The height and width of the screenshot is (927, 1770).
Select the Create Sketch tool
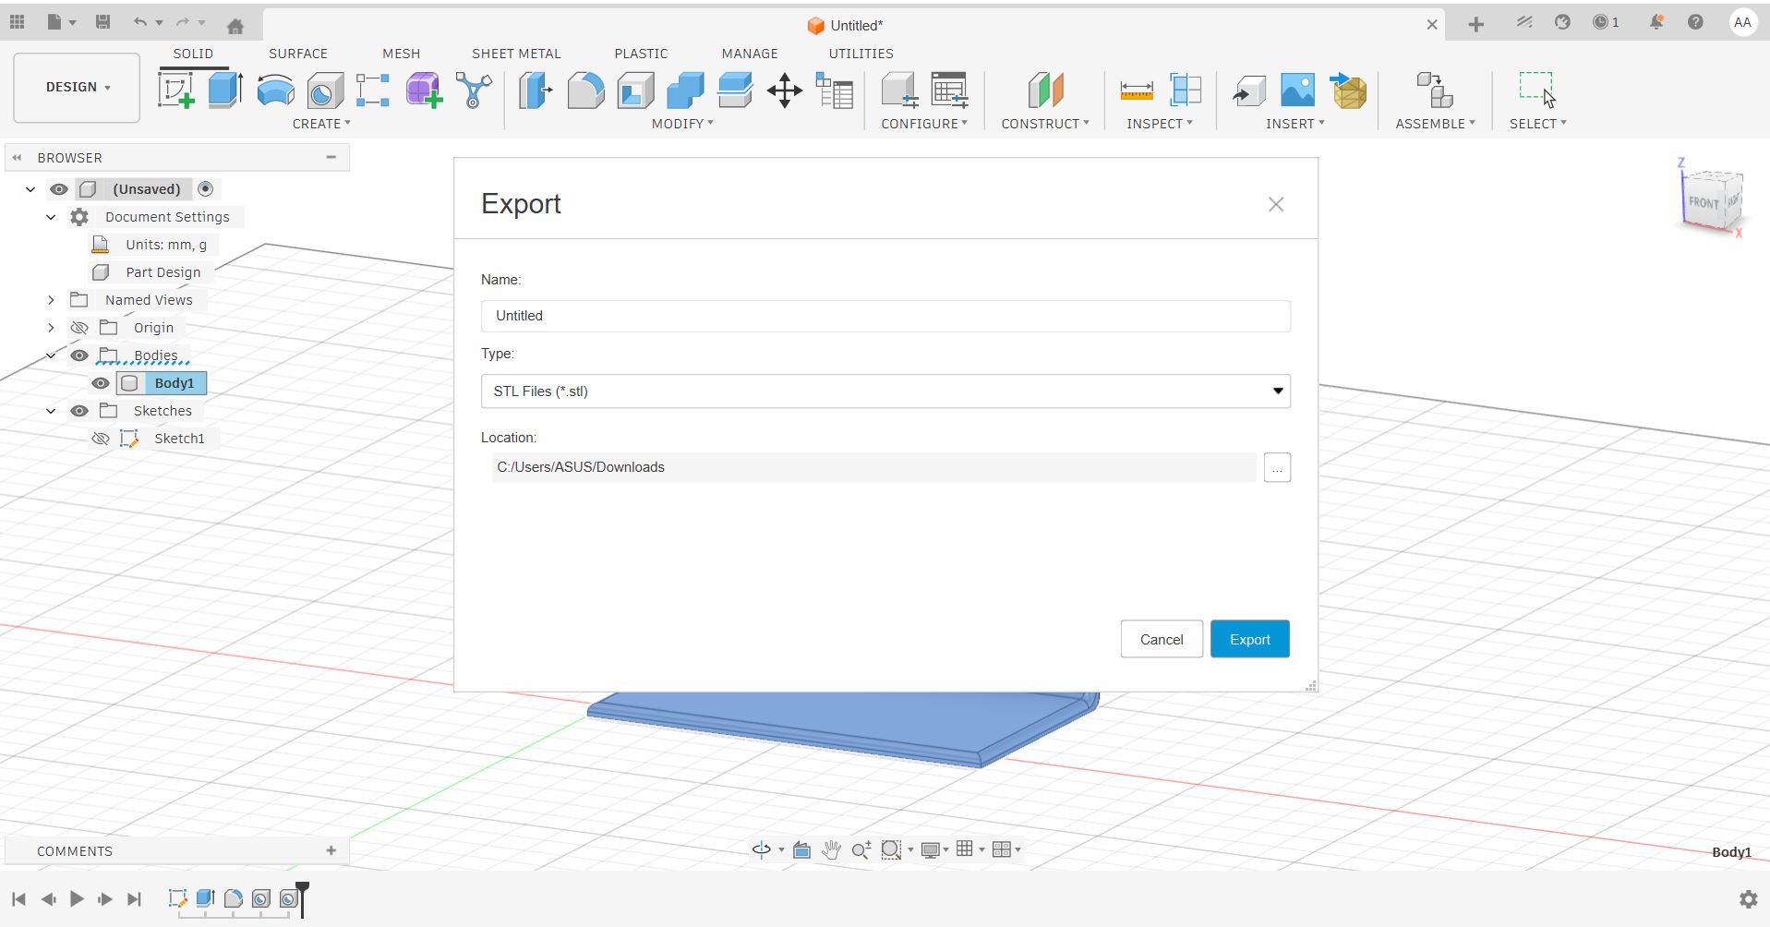pos(176,90)
